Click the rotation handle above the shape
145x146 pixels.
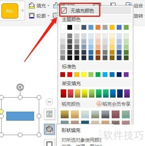point(20,87)
